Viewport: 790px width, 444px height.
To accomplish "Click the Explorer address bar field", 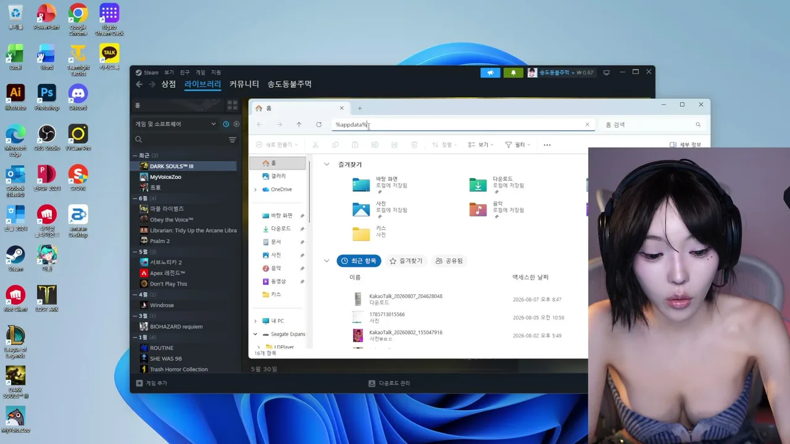I will pos(463,125).
